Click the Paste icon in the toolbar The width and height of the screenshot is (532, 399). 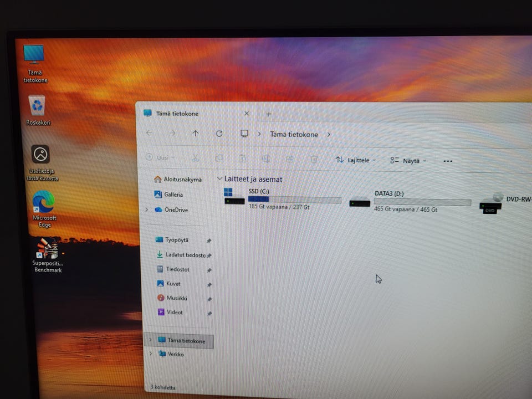242,158
